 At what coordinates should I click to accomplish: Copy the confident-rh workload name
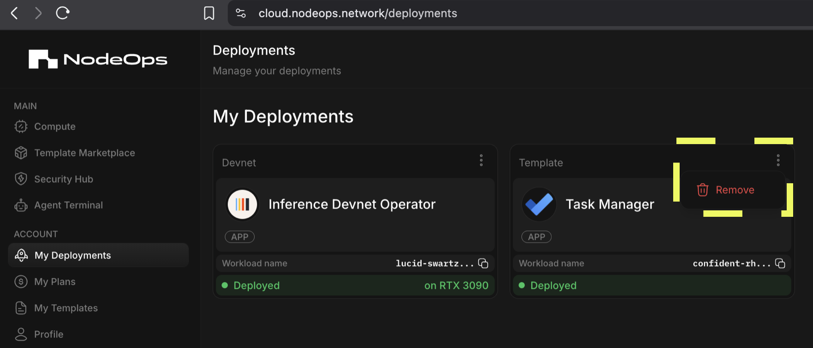(780, 263)
